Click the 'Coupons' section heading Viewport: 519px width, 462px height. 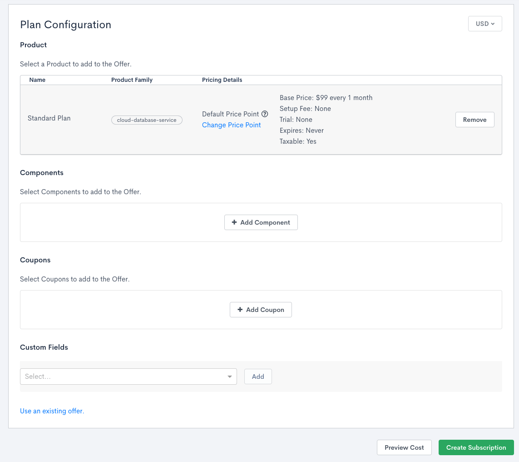[x=35, y=260]
